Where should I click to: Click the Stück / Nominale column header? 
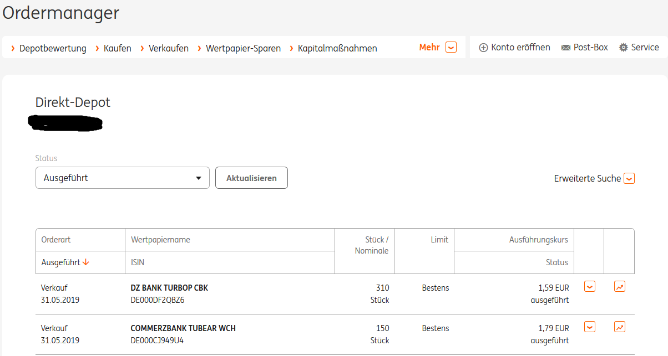(372, 245)
